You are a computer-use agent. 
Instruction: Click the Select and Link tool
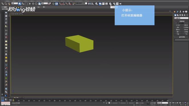[x=3, y=4]
